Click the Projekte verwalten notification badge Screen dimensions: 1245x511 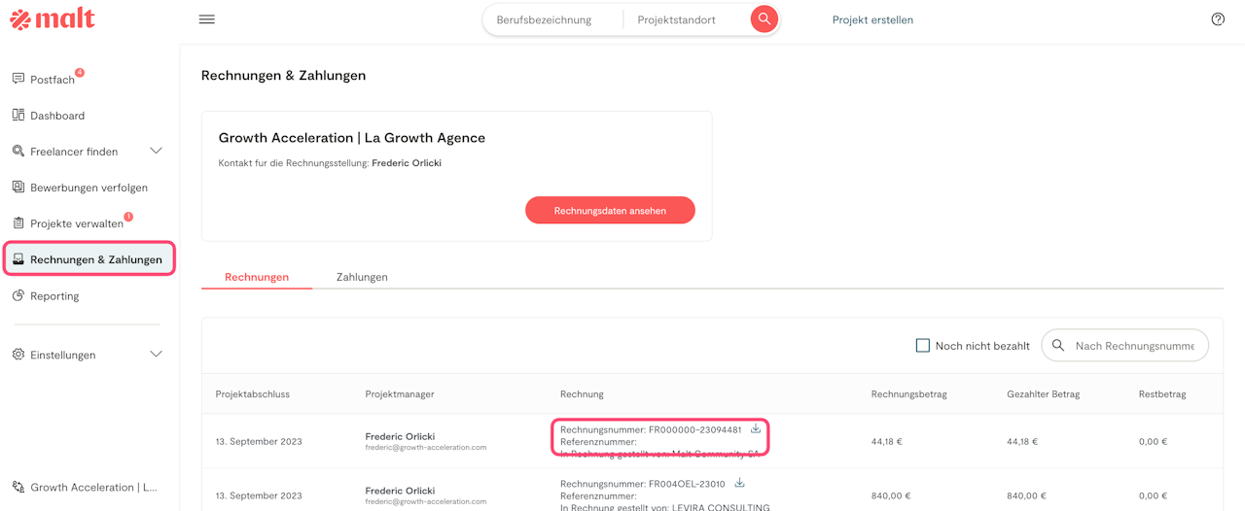(128, 217)
